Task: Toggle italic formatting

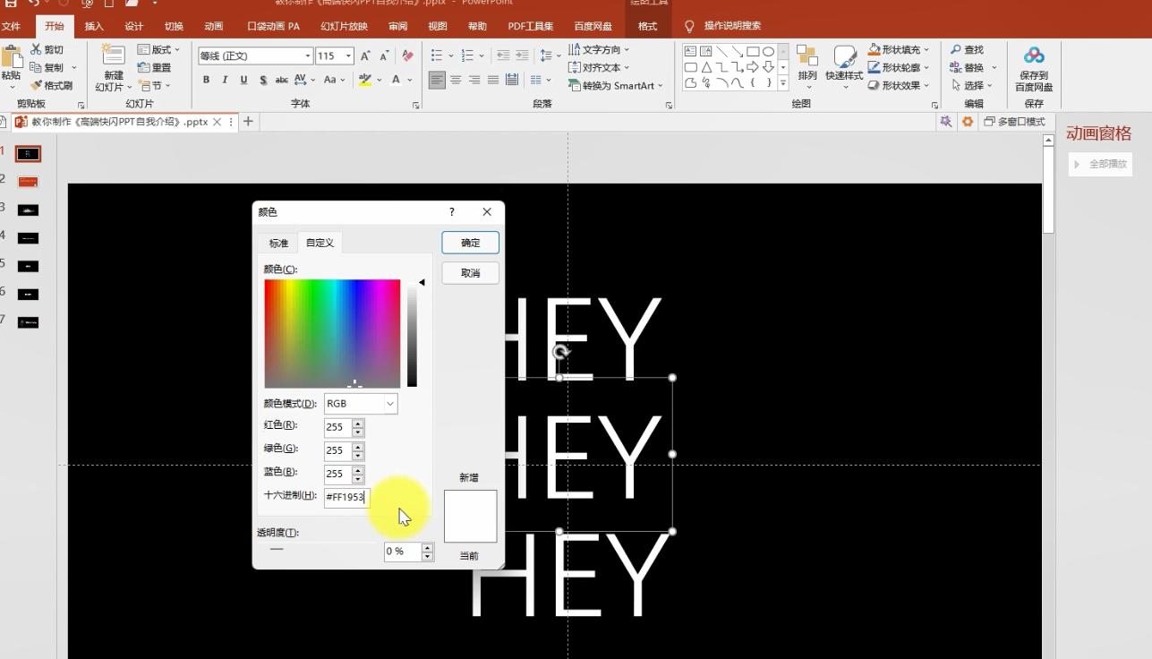Action: point(225,80)
